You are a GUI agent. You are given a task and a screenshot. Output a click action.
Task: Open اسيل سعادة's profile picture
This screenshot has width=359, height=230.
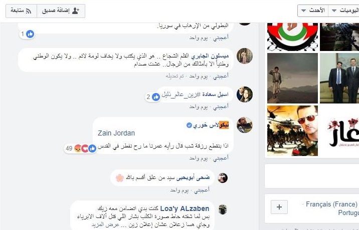[245, 94]
